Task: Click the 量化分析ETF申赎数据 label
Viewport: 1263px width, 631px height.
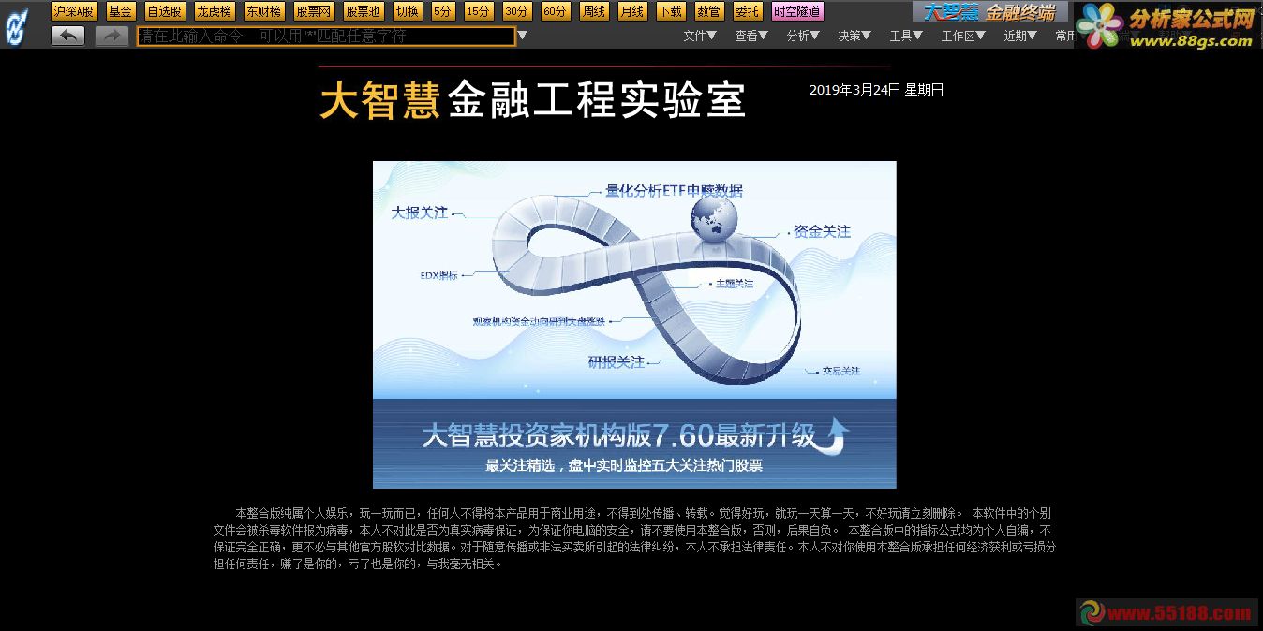Action: pyautogui.click(x=674, y=190)
